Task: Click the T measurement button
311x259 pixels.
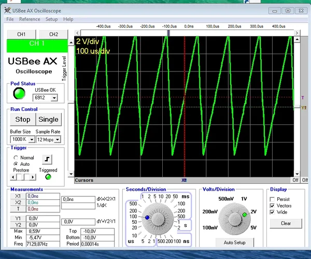Action: [x=18, y=209]
